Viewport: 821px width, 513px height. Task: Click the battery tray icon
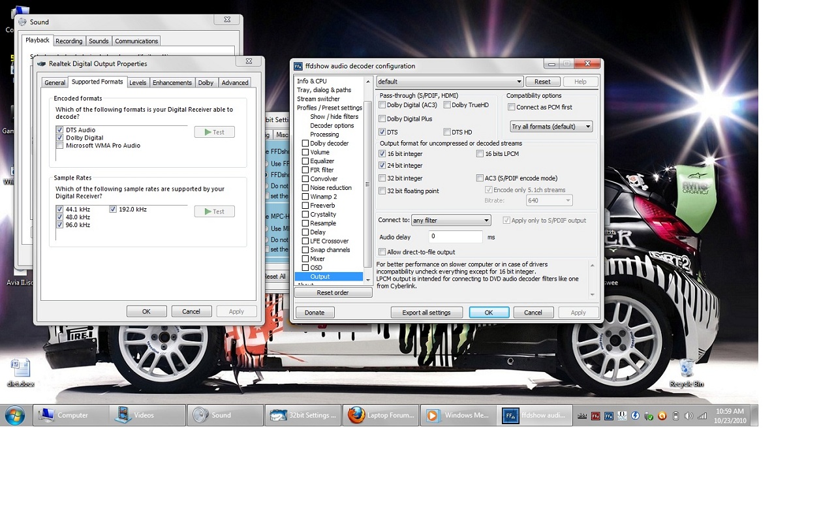point(675,416)
